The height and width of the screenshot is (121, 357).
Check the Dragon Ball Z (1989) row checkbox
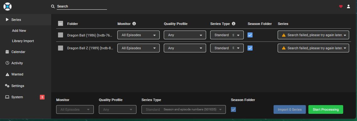coord(61,48)
